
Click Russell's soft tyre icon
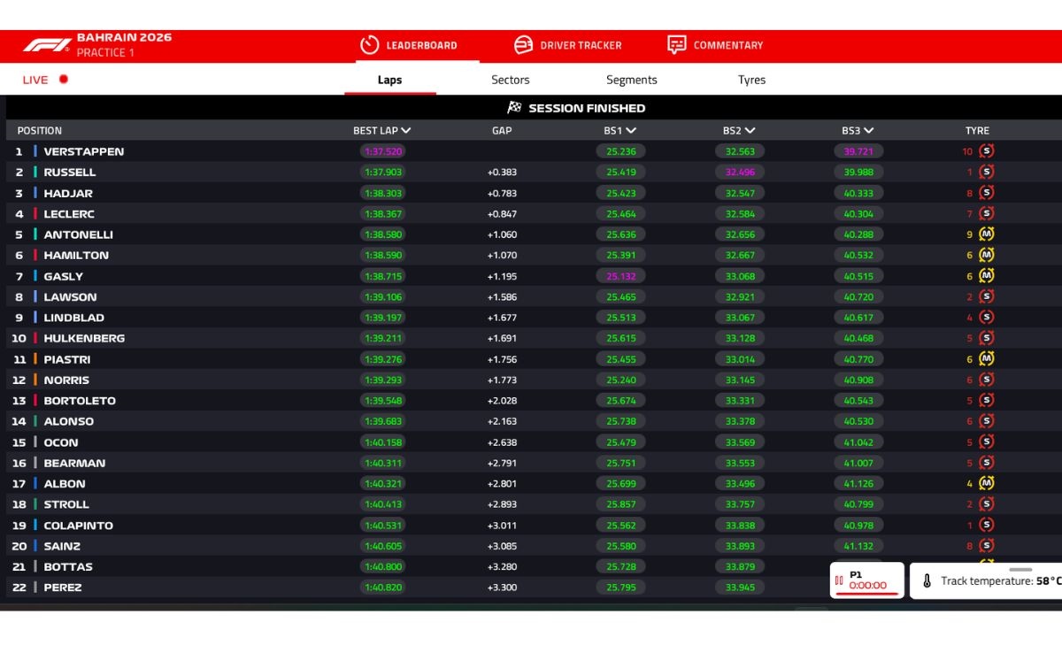987,172
